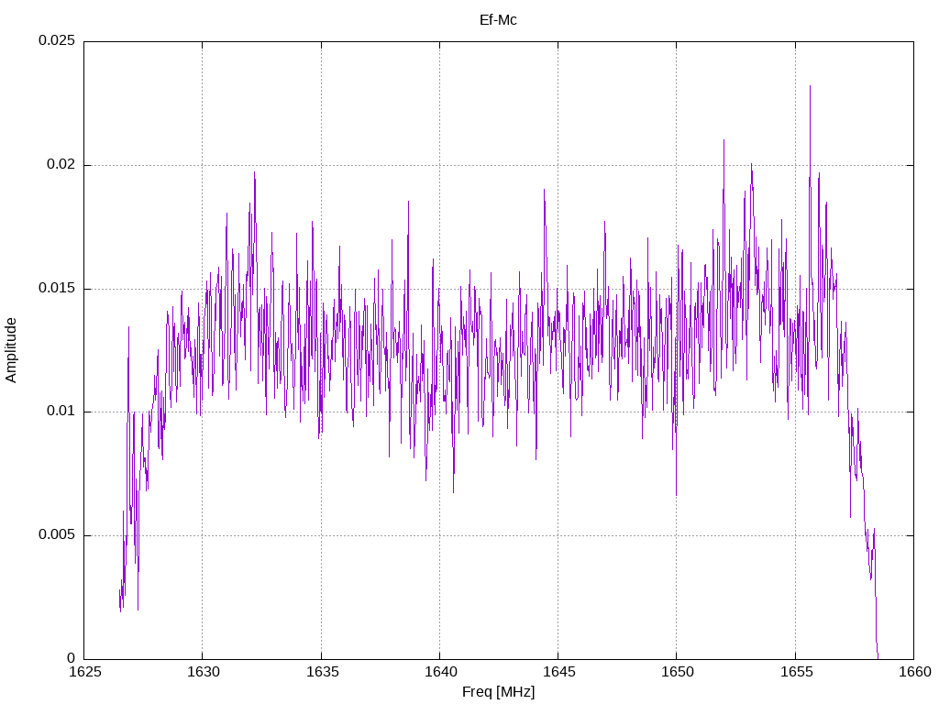Select the y-axis label Amplitude
Viewport: 939px width, 704px height.
point(11,350)
